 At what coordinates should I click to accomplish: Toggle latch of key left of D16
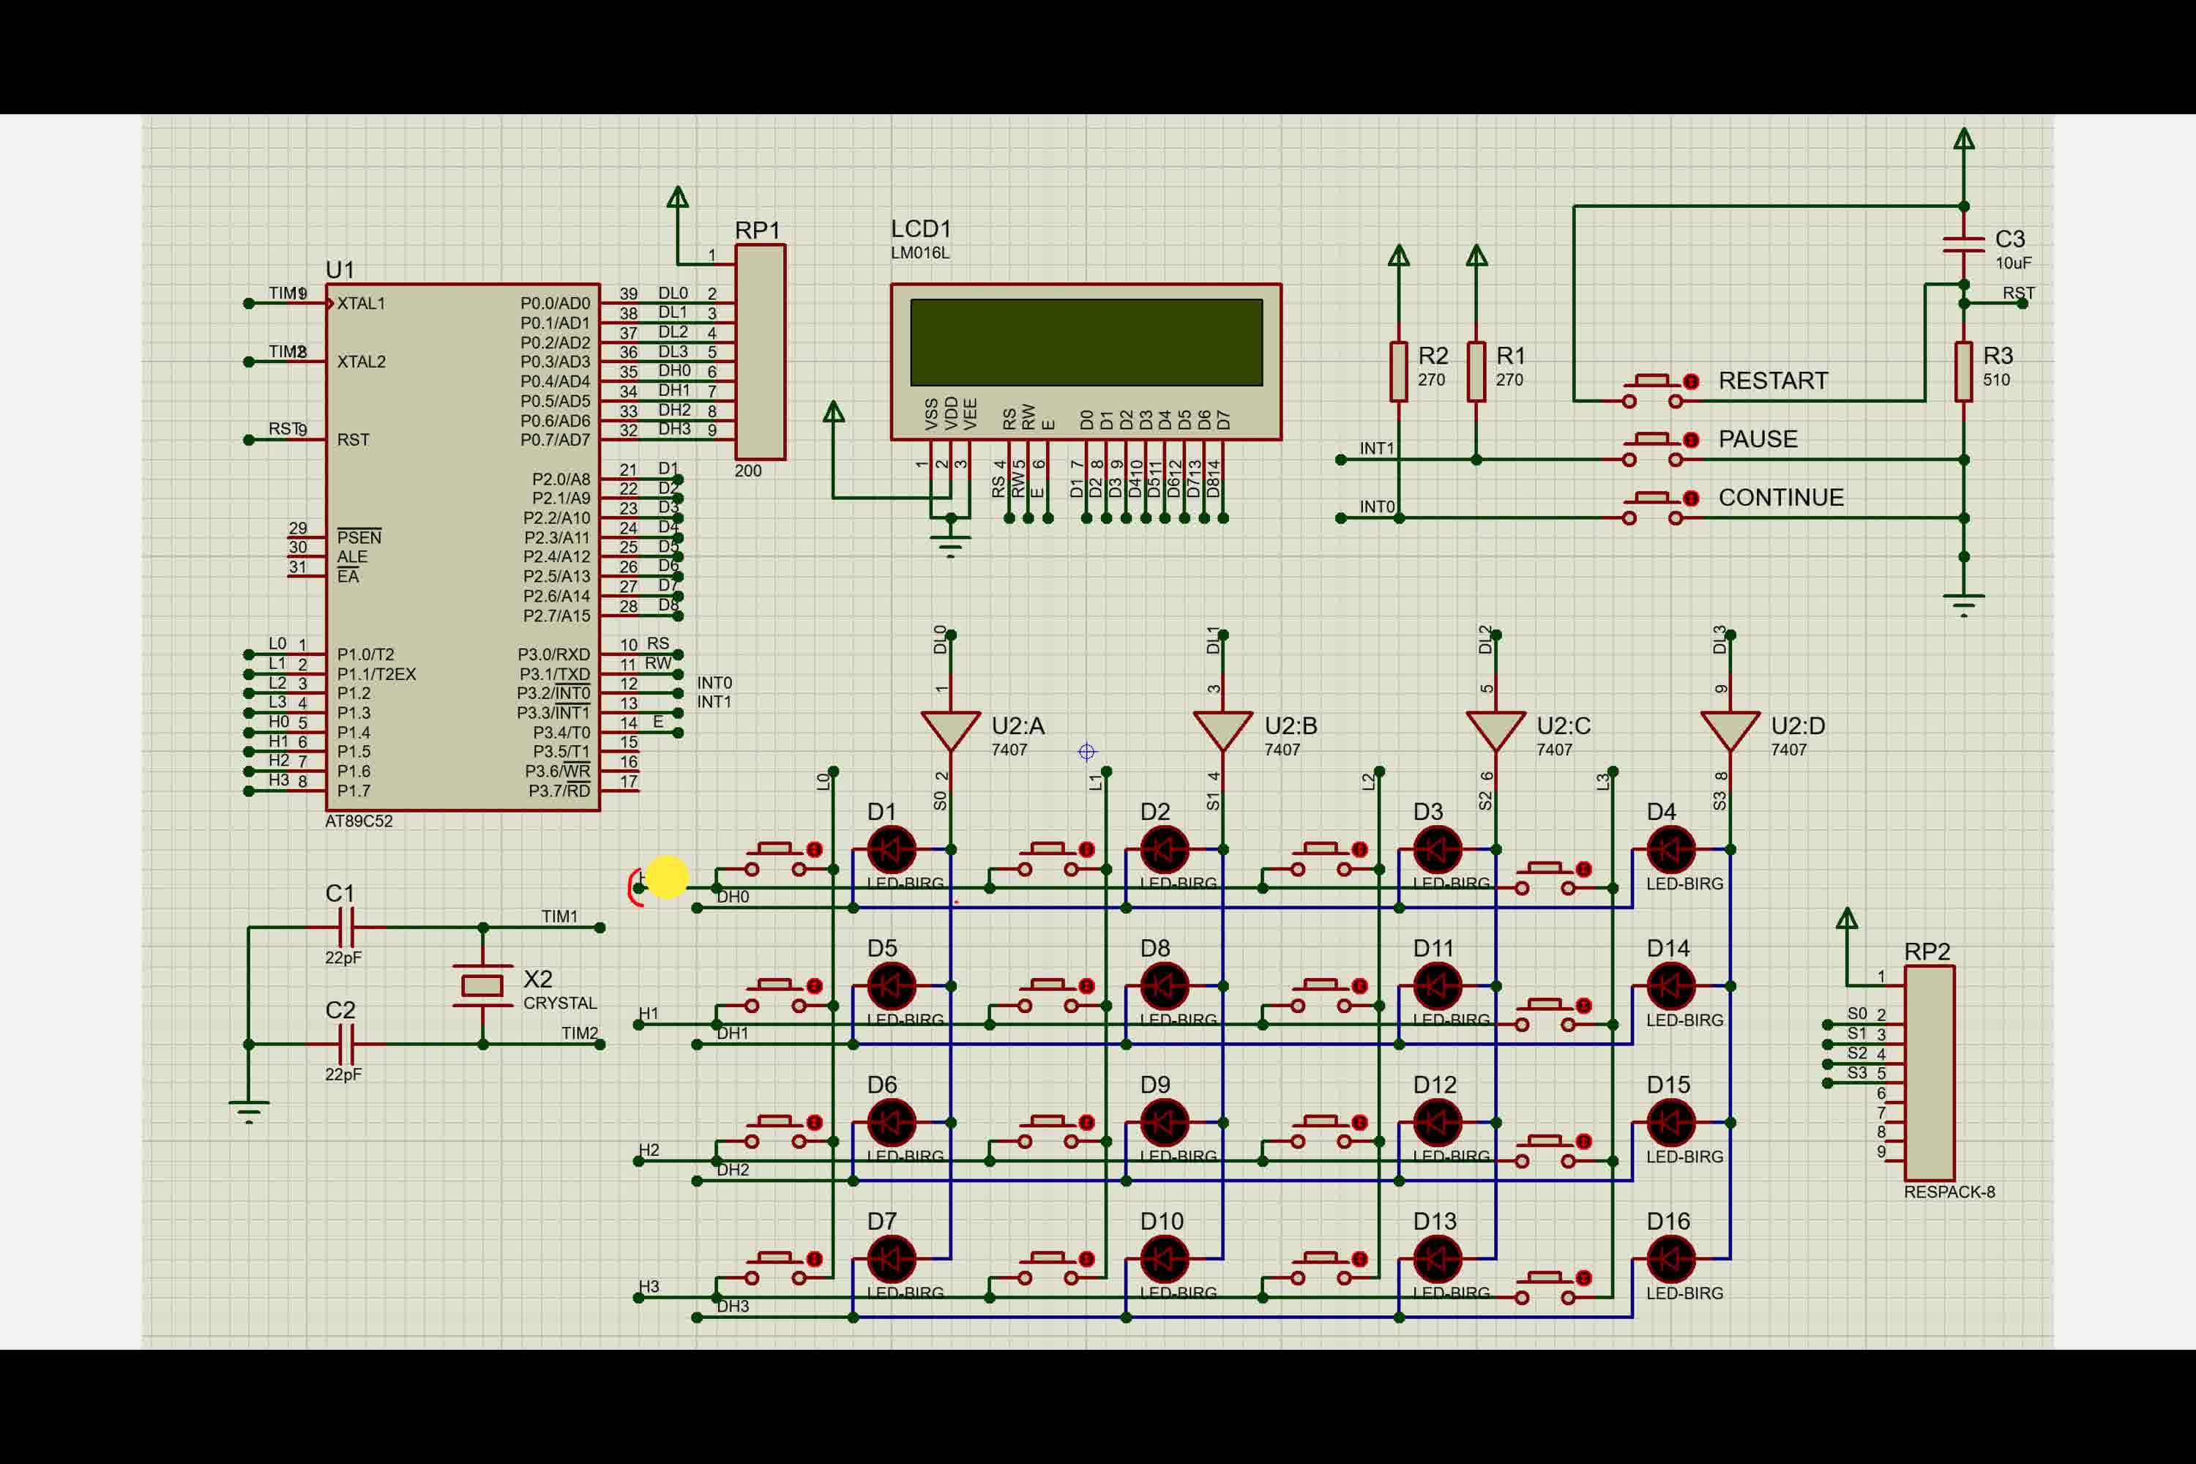(1583, 1278)
